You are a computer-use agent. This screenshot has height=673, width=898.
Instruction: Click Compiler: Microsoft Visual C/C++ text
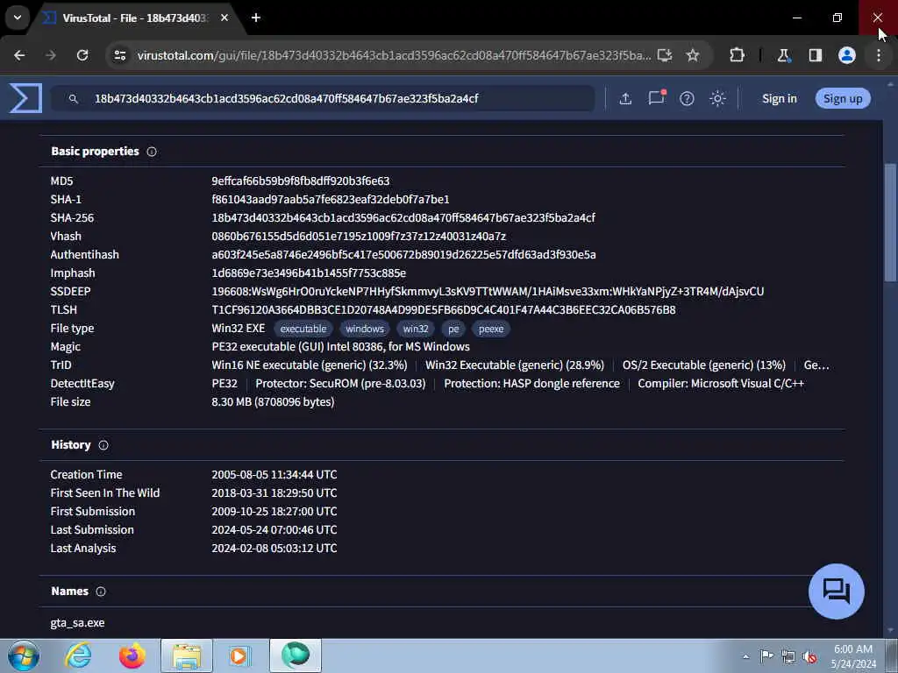click(721, 384)
